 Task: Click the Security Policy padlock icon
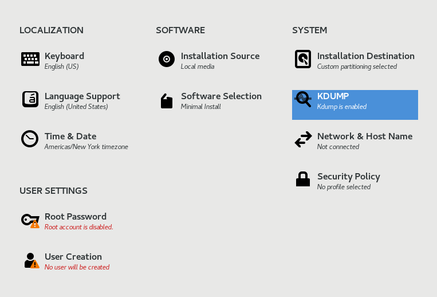(x=302, y=179)
